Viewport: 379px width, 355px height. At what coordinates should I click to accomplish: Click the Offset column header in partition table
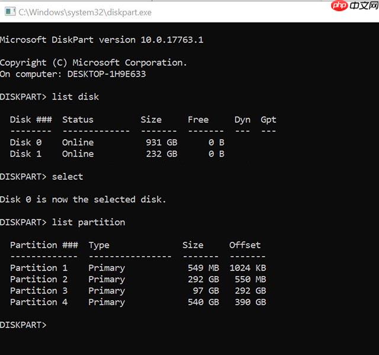tap(245, 245)
